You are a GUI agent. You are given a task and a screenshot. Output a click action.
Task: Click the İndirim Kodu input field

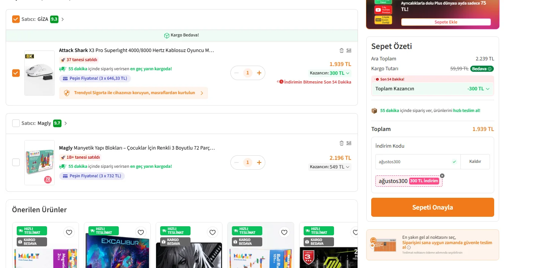(x=418, y=162)
